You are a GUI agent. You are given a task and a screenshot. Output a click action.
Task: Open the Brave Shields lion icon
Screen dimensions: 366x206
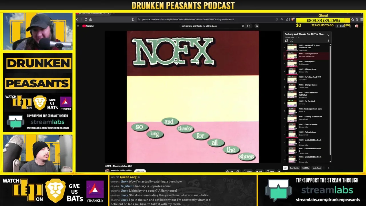[x=293, y=19]
